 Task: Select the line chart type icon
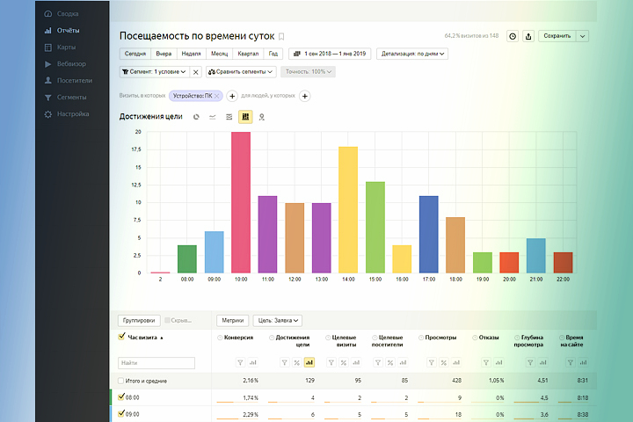pos(213,117)
